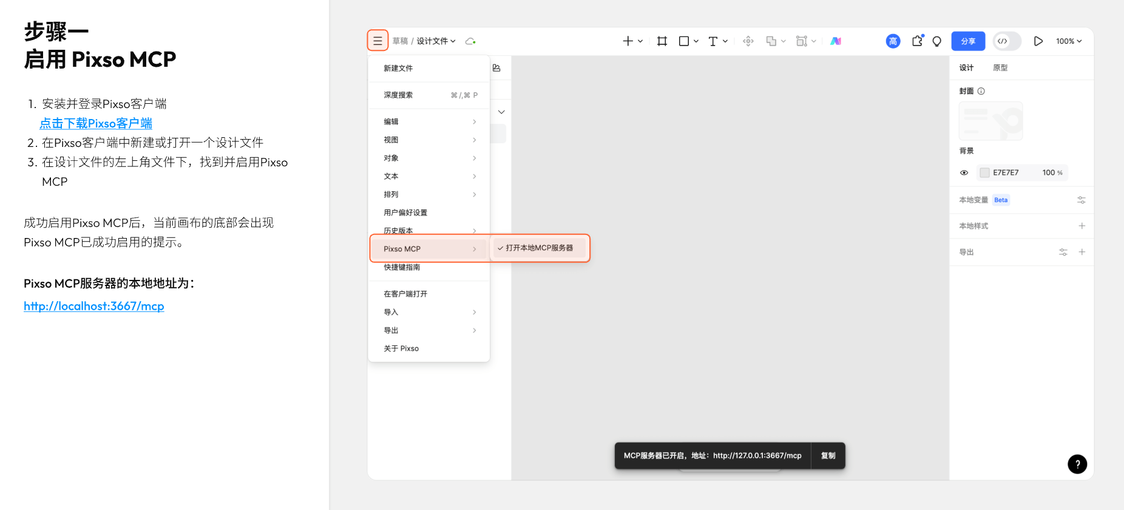Toggle the code dev mode switch
The width and height of the screenshot is (1124, 510).
[x=1007, y=41]
